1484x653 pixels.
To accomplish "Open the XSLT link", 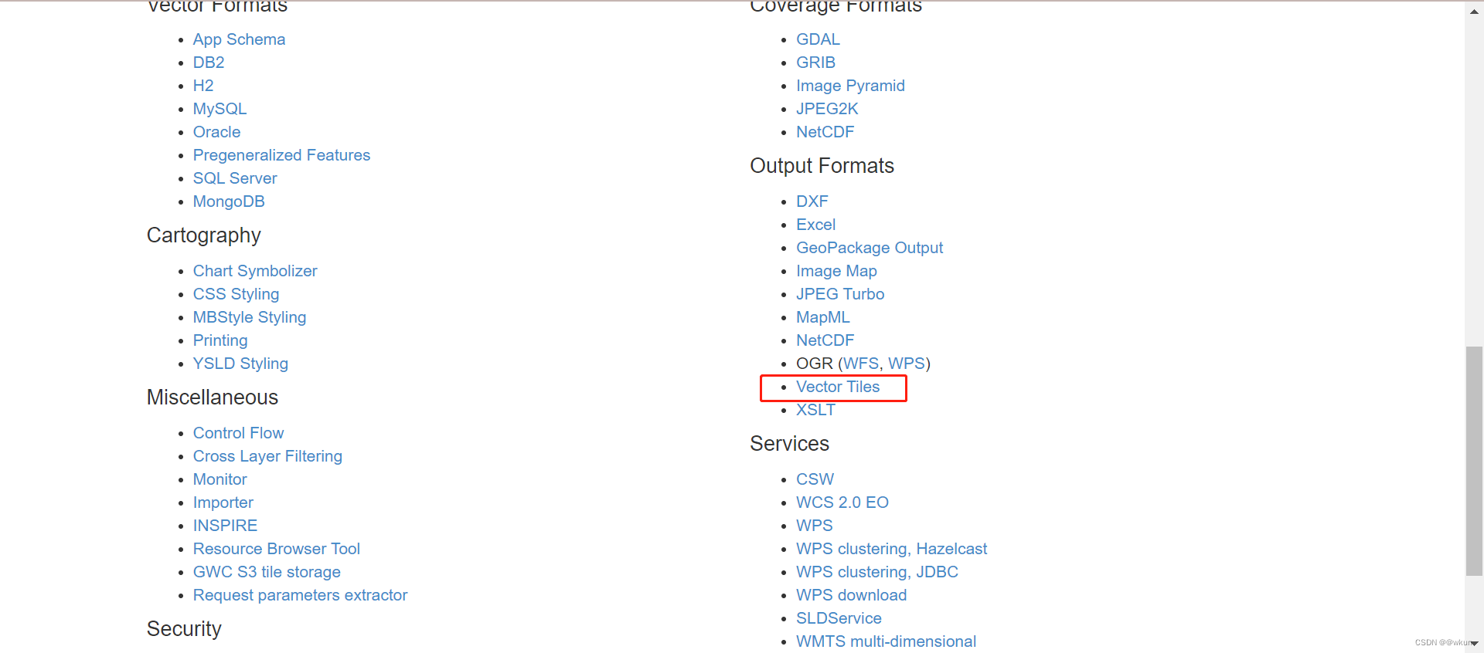I will point(815,410).
